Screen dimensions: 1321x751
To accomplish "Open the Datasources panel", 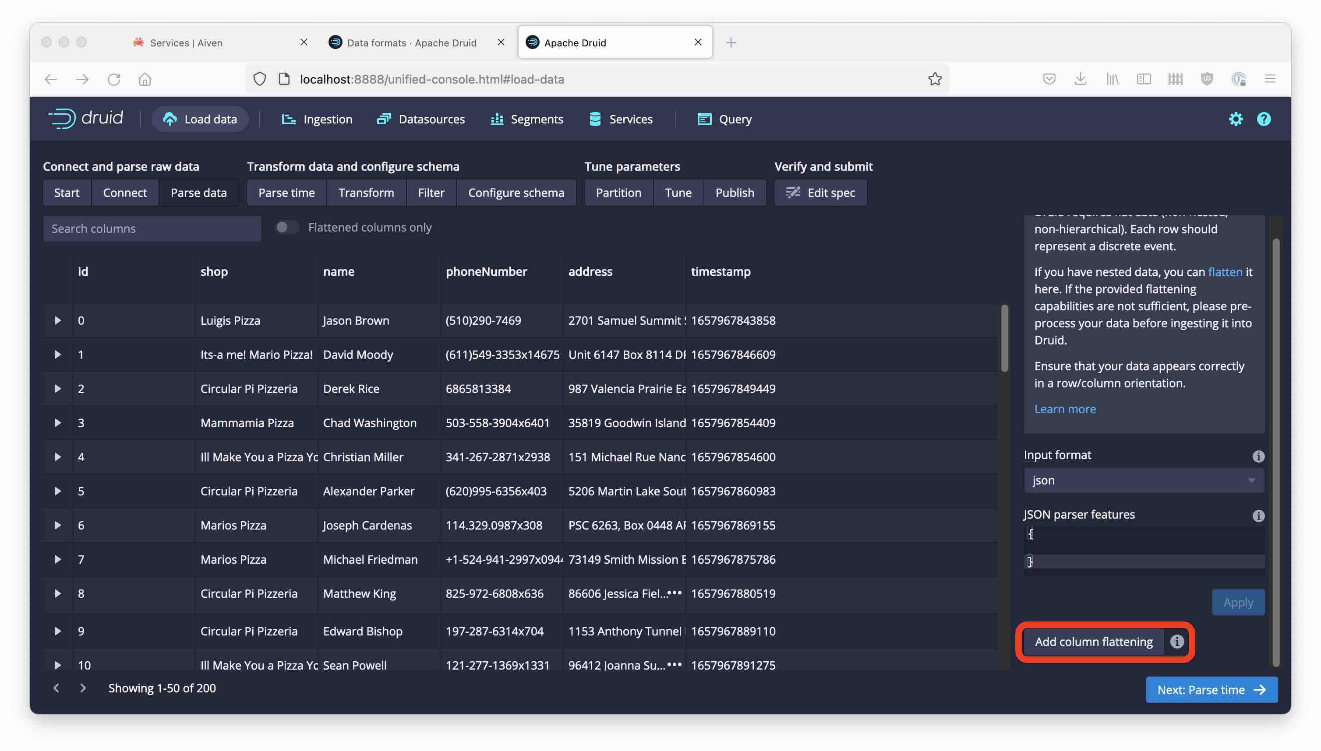I will 432,119.
